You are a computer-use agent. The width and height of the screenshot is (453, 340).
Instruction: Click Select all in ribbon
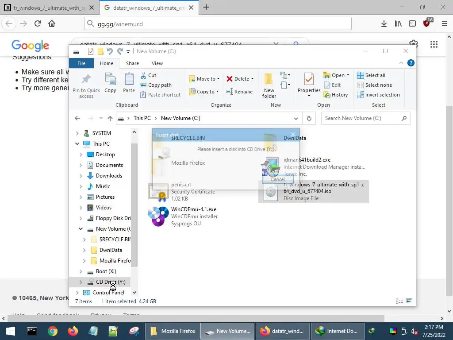[x=371, y=75]
